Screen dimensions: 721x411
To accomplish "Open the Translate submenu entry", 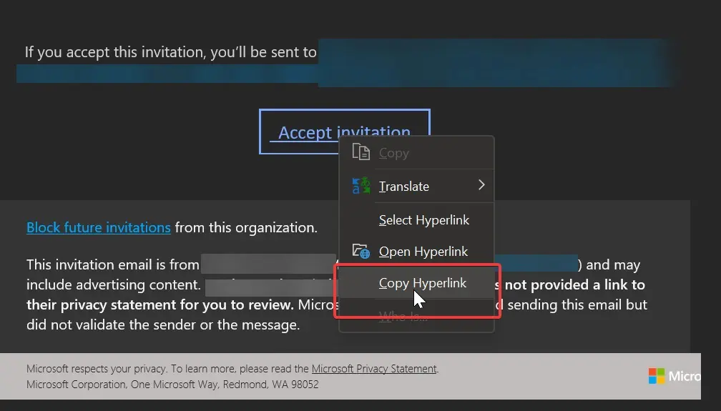I will click(x=416, y=186).
